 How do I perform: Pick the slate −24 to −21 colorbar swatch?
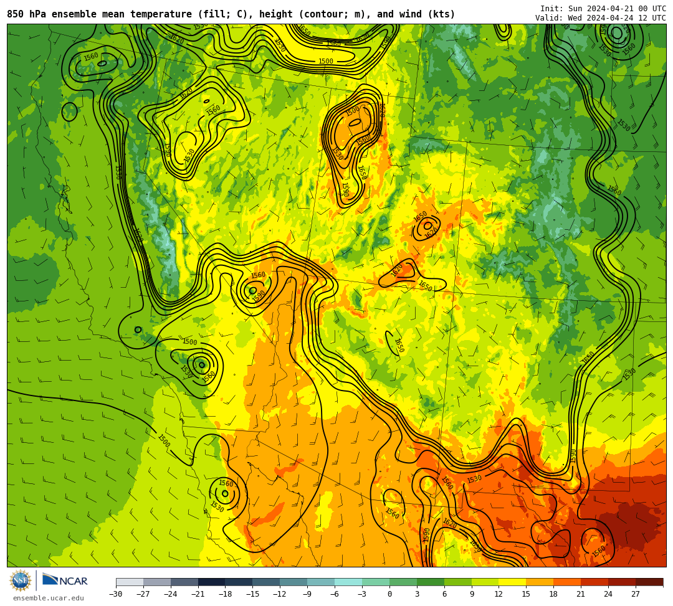184,582
